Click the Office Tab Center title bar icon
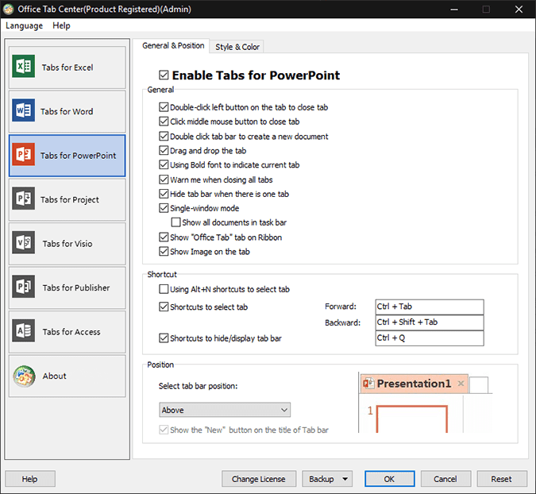 8,9
